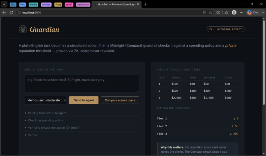Click the Guardian shield logo
The height and width of the screenshot is (156, 266).
coord(23,29)
